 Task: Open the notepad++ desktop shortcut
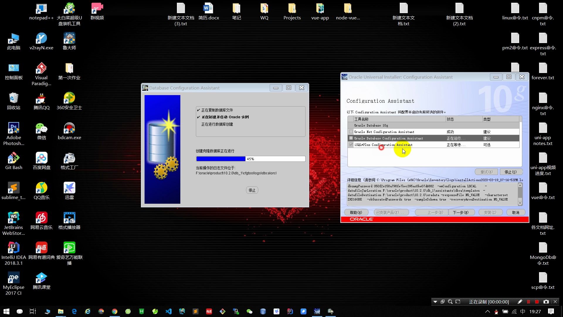41,12
